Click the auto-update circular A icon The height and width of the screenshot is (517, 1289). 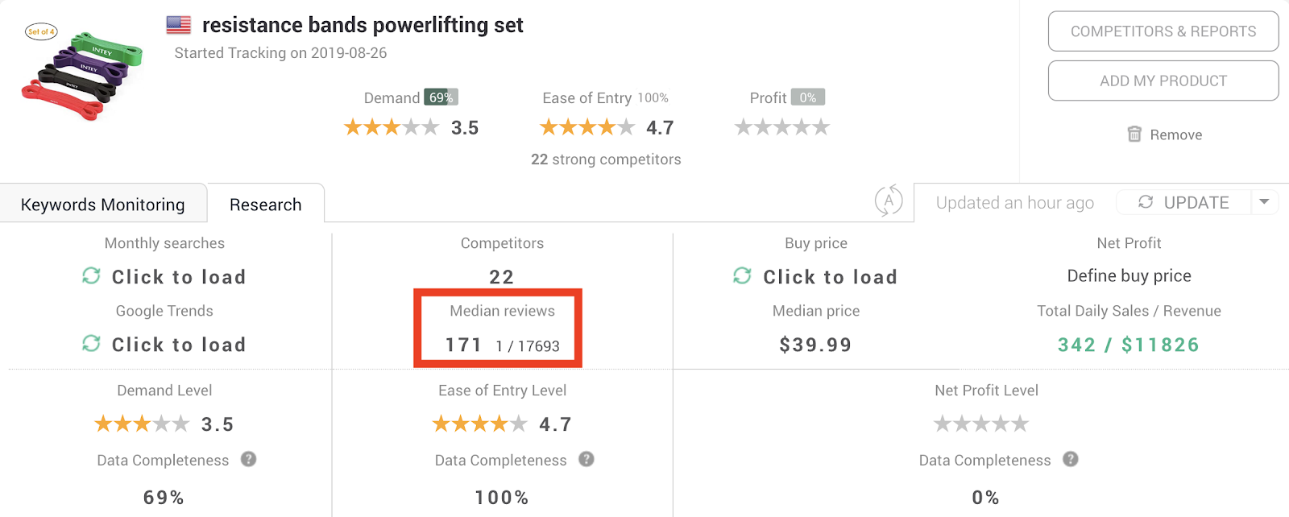click(x=889, y=201)
